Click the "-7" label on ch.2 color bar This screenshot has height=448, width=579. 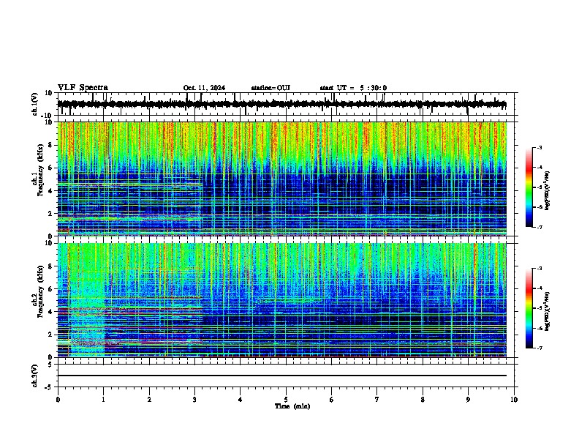(539, 348)
